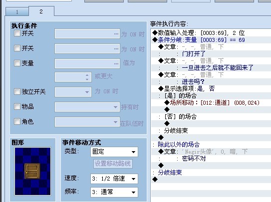This screenshot has width=271, height=202.
Task: Select the text line 密码不对
Action: point(211,159)
